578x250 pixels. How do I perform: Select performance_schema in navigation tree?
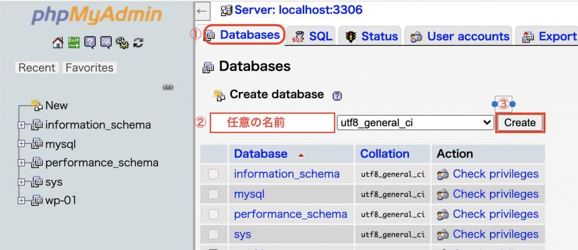102,163
